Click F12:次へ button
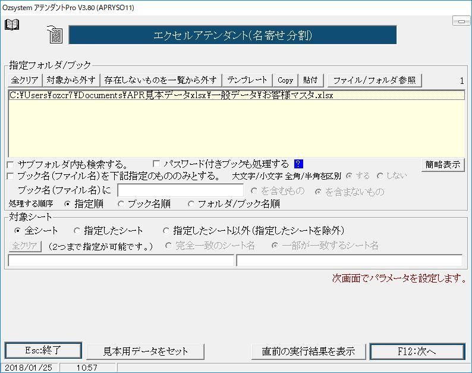472x373 pixels. click(417, 352)
